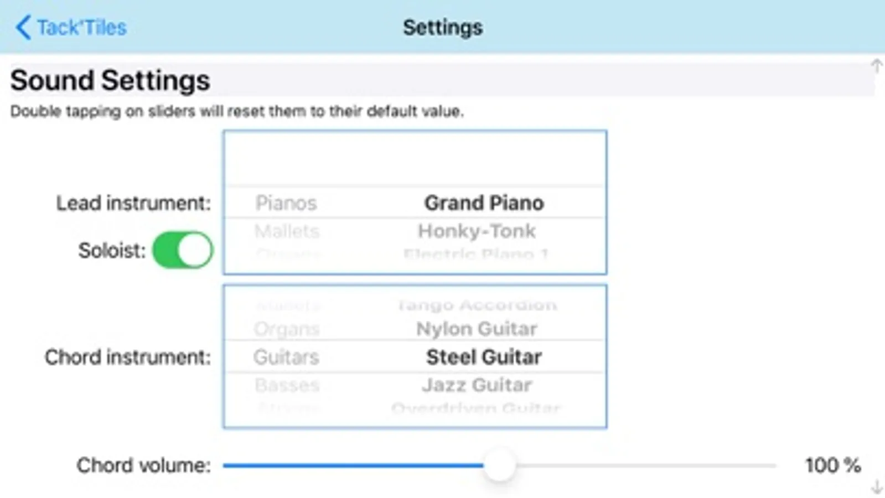Select Basses category in chord picker
The width and height of the screenshot is (885, 498).
point(287,385)
